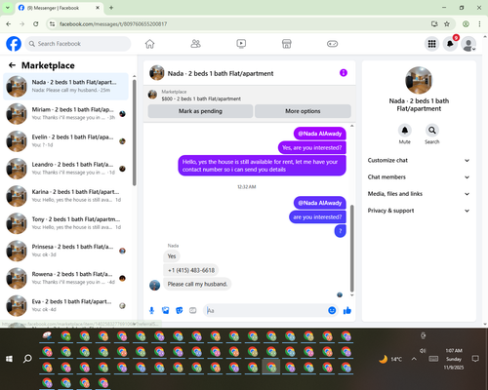Record a voice clip with the microphone icon
The height and width of the screenshot is (390, 488).
[x=151, y=311]
